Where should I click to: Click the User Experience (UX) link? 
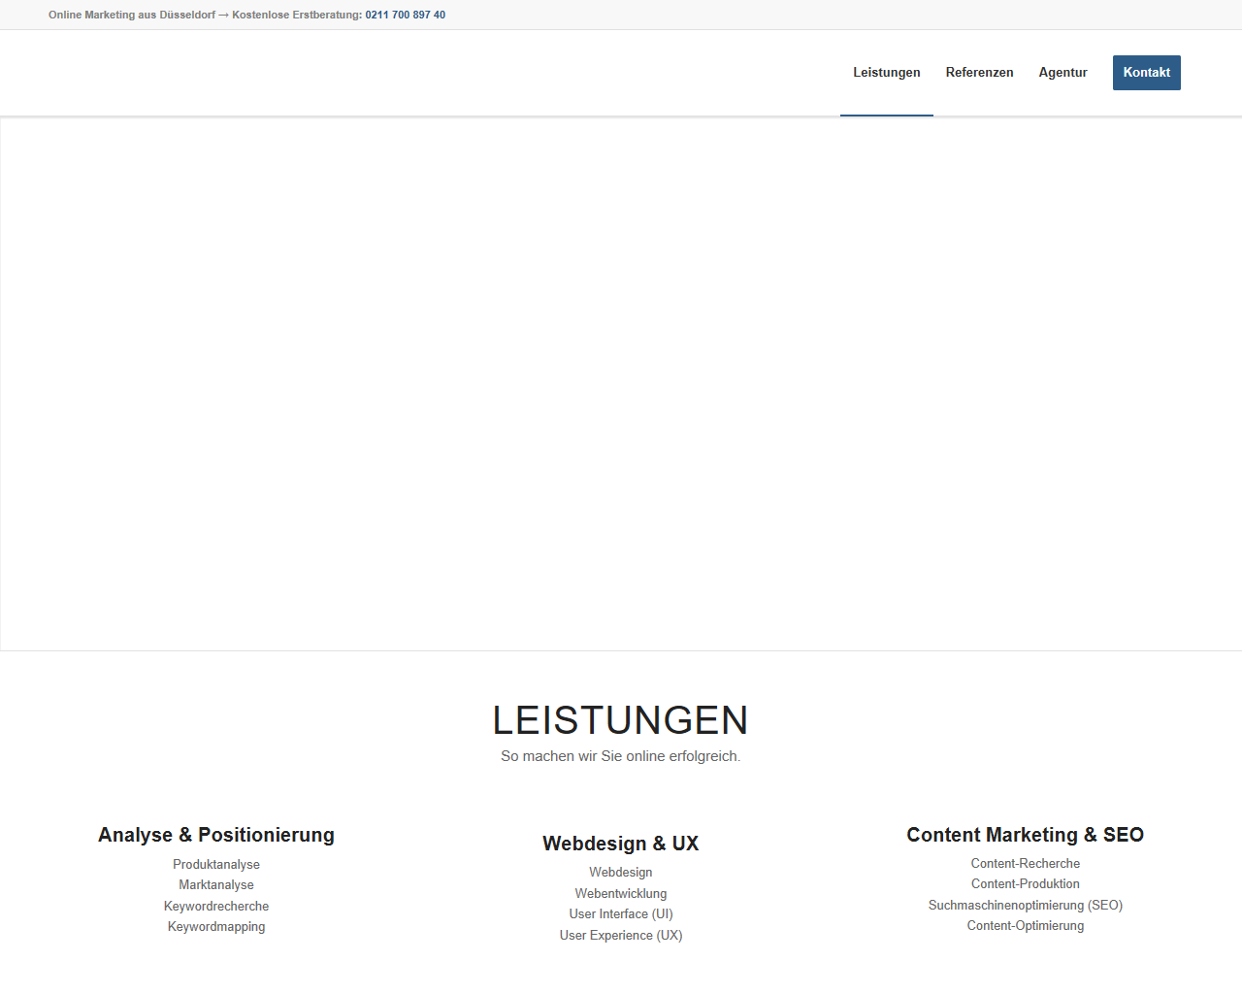point(620,935)
